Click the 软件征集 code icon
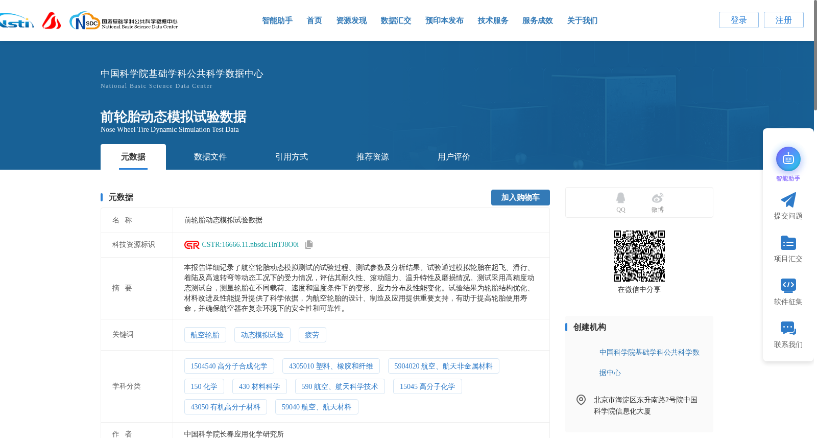This screenshot has height=438, width=817. pos(788,285)
